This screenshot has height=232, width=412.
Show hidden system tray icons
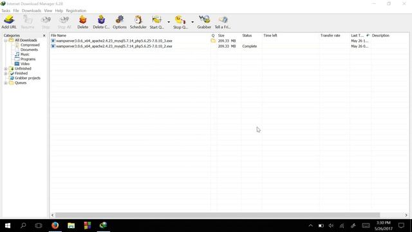tap(310, 226)
